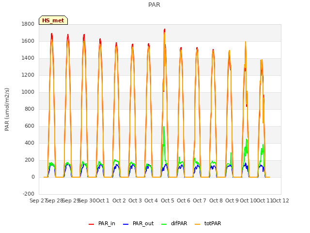Click the 400 y-axis tick label
310x233 pixels.
30,143
